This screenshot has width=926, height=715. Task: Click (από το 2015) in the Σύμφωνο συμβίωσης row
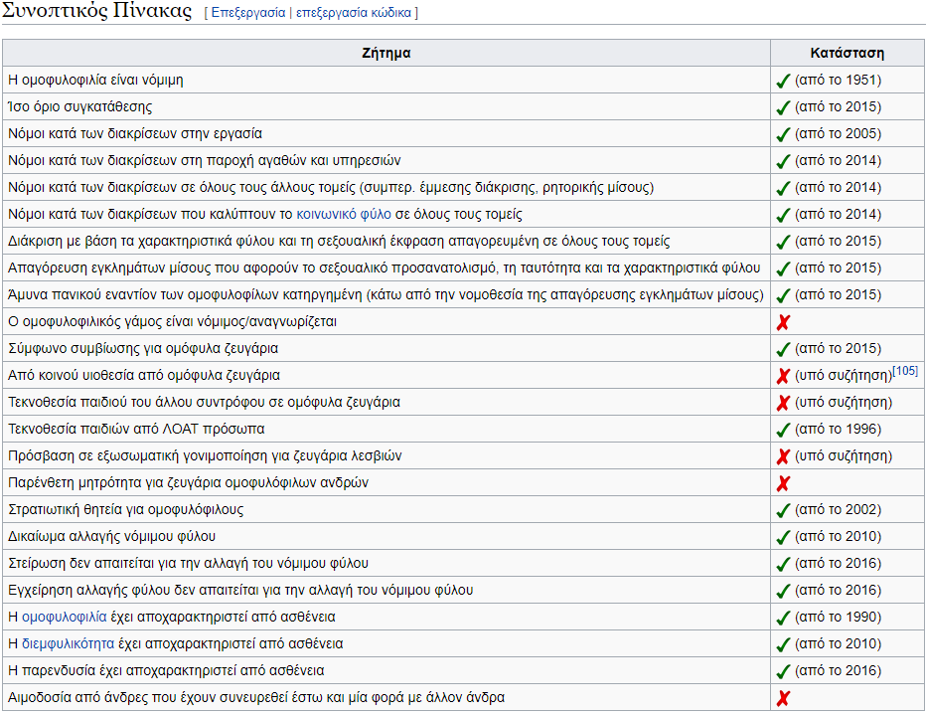[838, 348]
